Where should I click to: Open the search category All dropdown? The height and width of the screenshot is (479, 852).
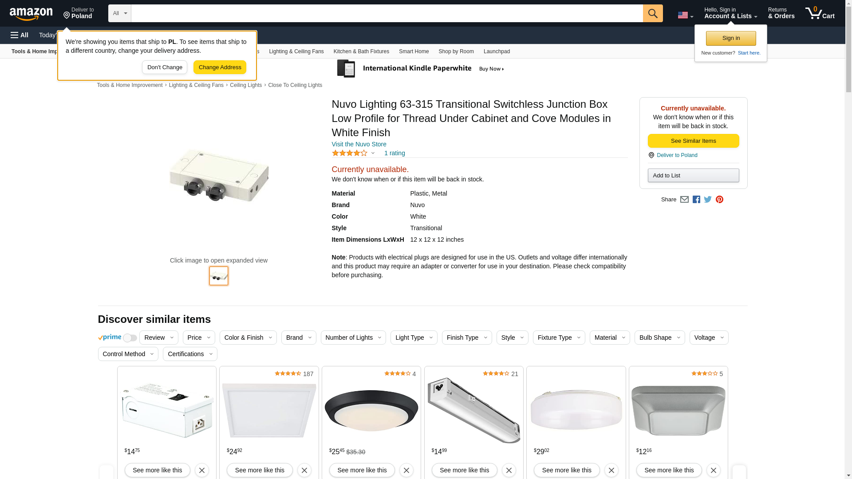(119, 13)
